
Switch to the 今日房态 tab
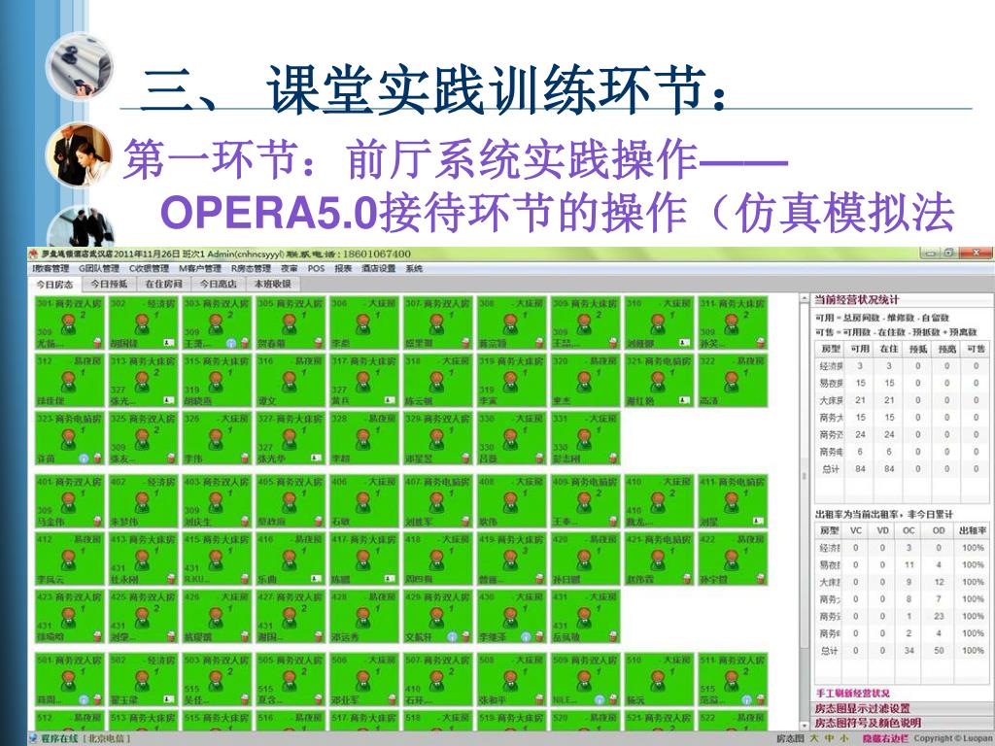coord(54,285)
